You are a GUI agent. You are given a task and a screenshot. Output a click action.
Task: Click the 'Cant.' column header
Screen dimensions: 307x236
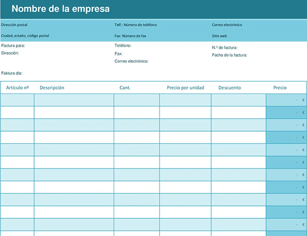pos(125,88)
